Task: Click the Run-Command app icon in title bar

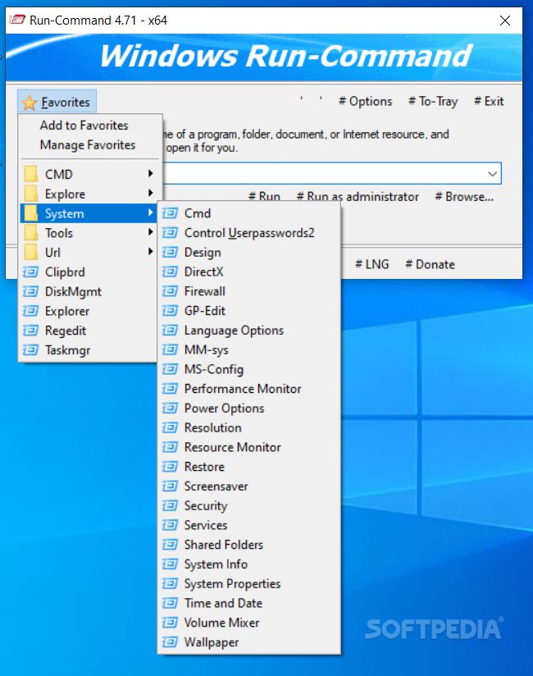Action: point(17,20)
